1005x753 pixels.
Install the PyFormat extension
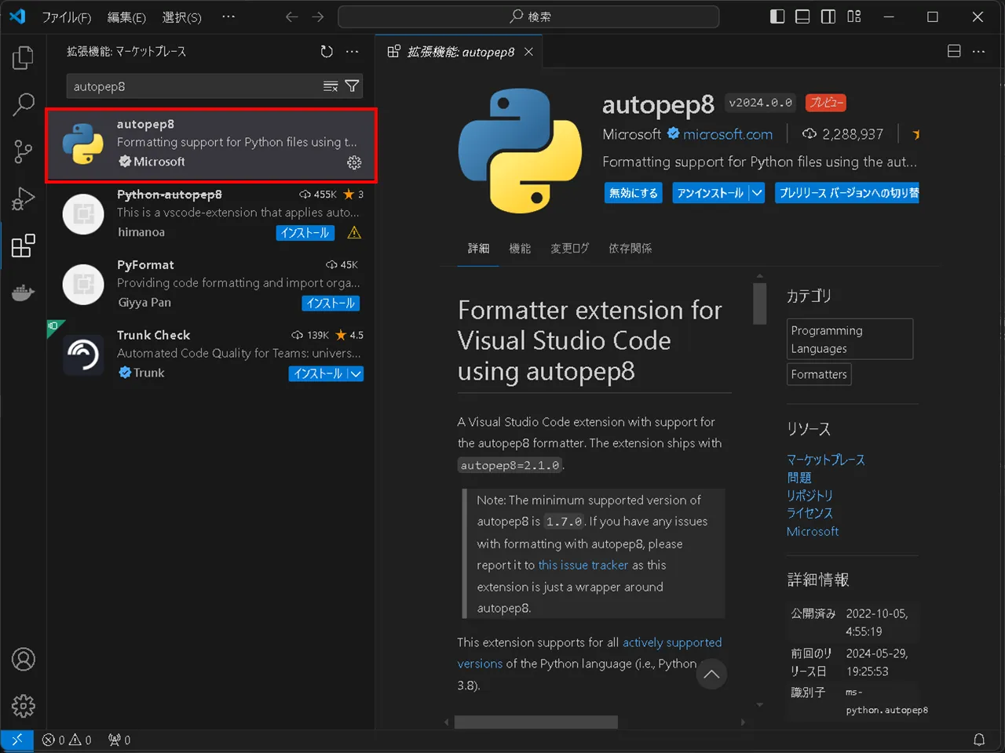coord(331,304)
